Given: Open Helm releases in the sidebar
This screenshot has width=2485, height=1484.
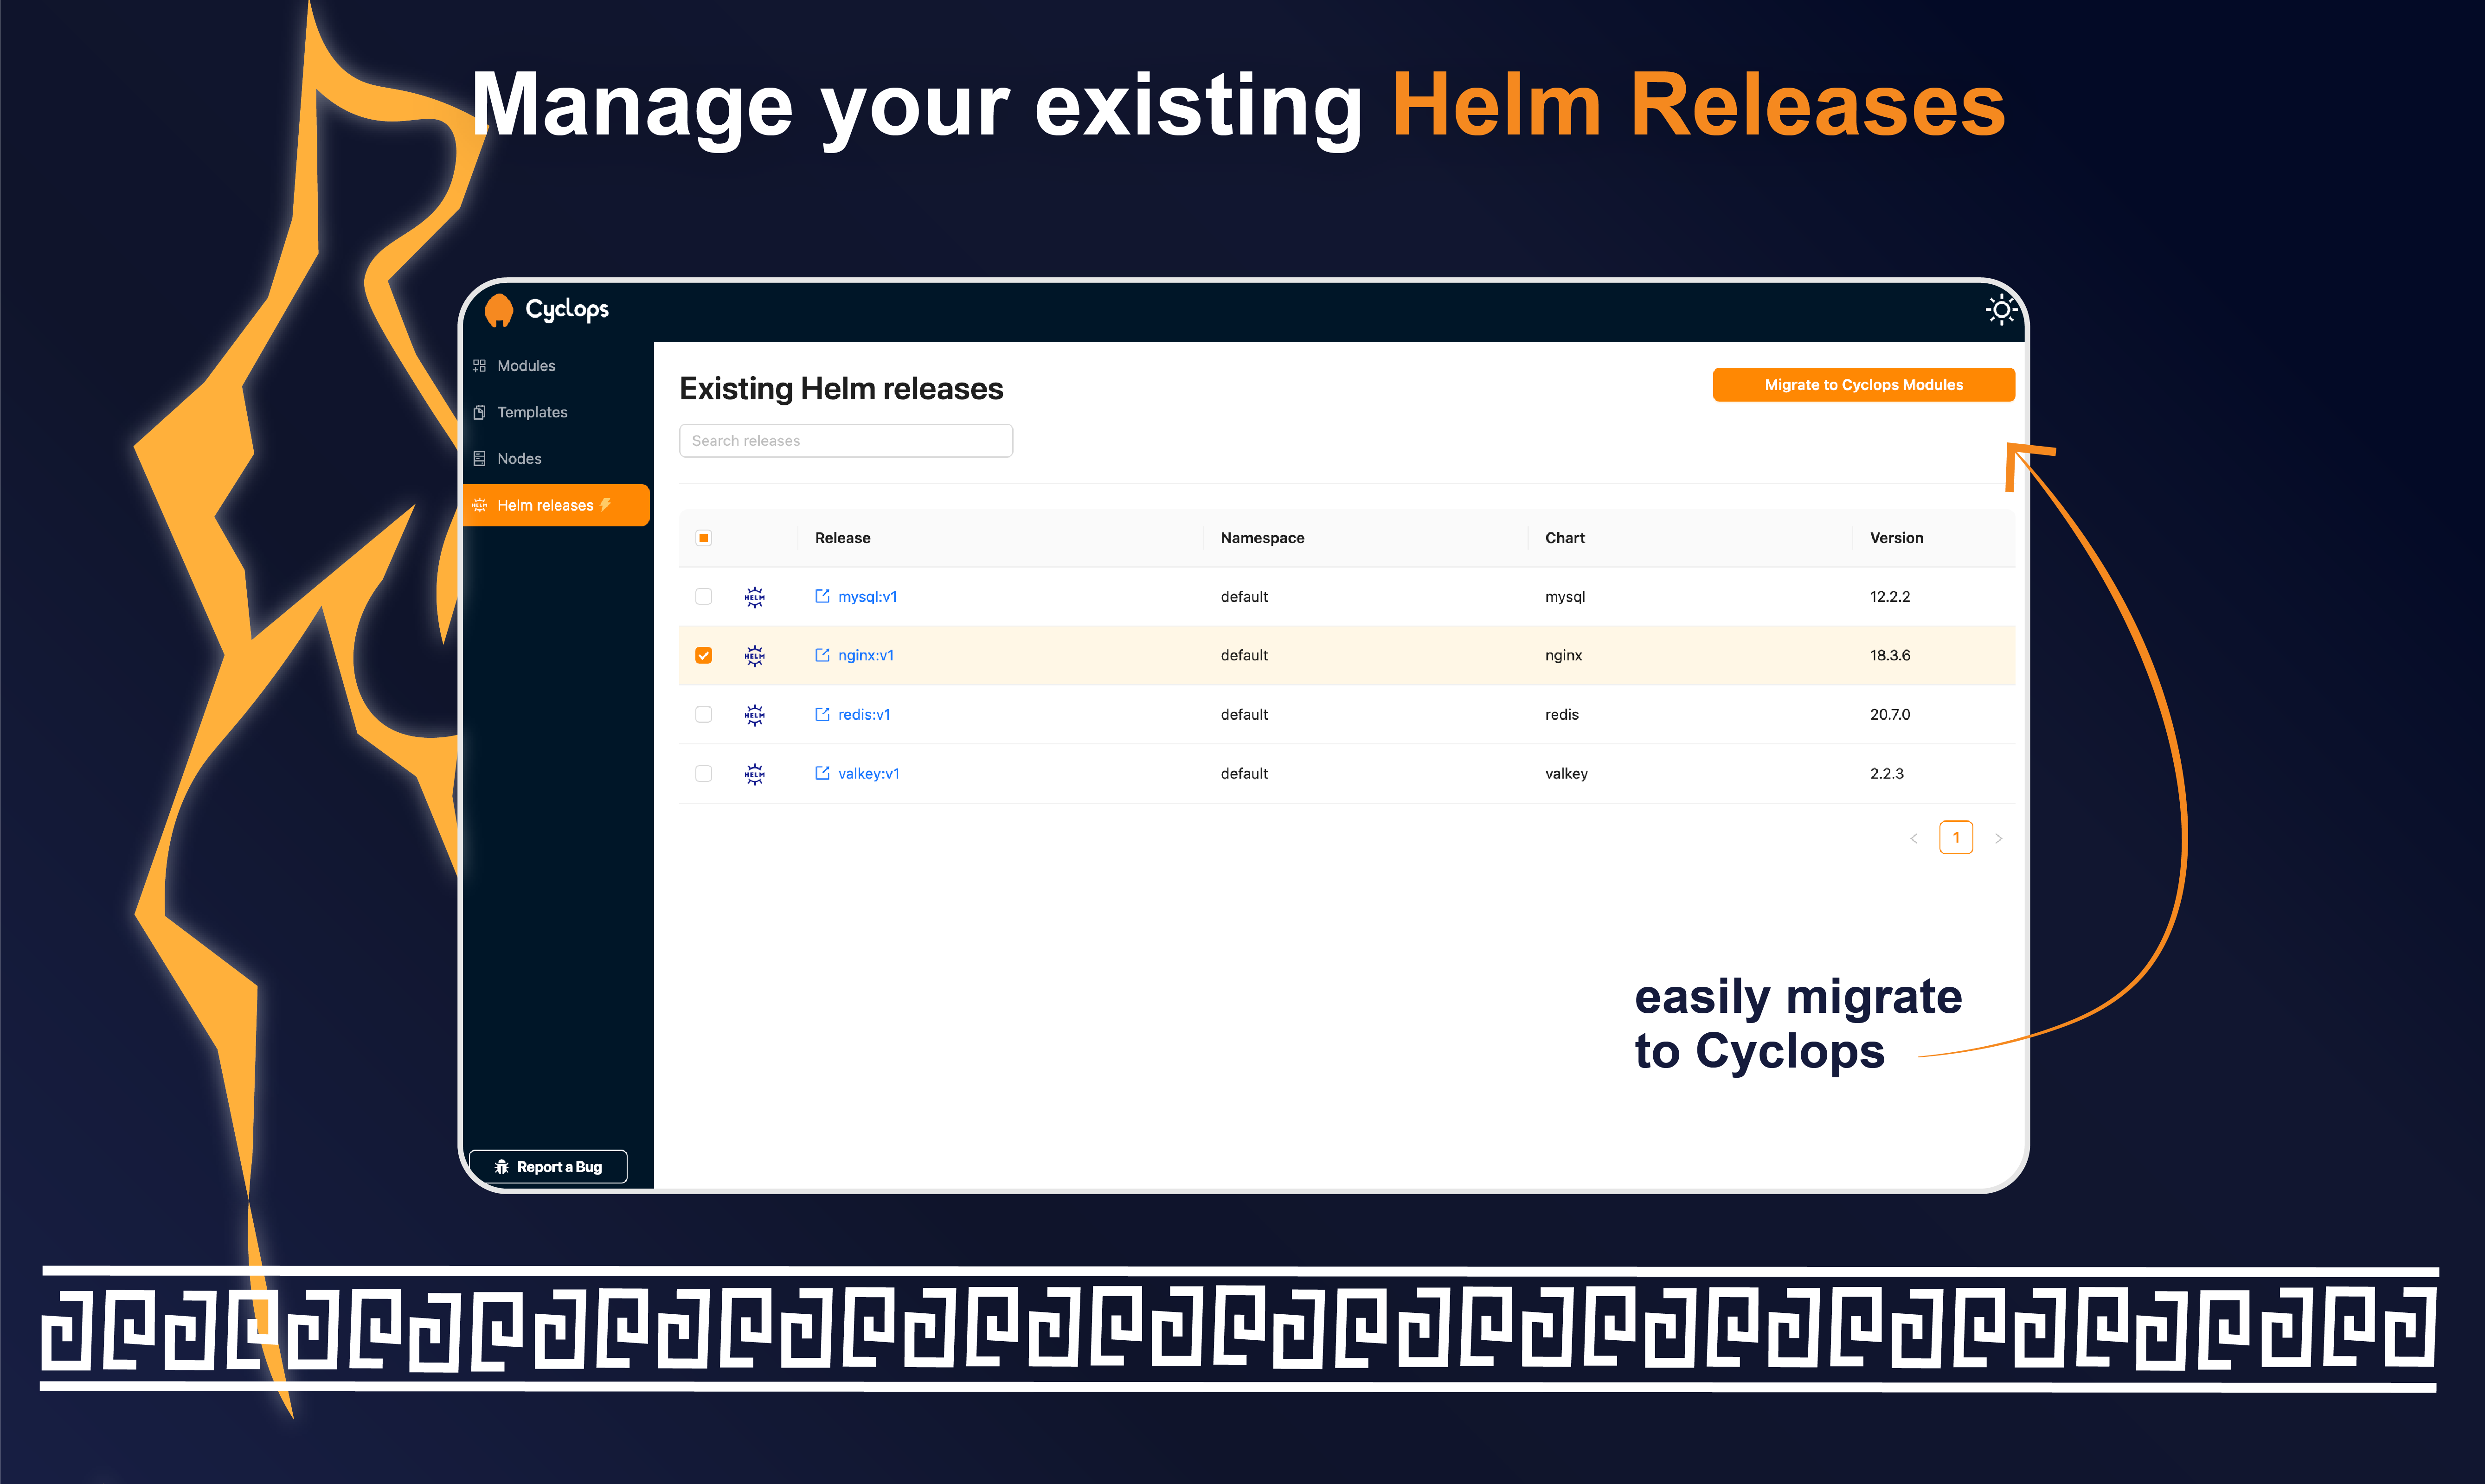Looking at the screenshot, I should pyautogui.click(x=545, y=505).
